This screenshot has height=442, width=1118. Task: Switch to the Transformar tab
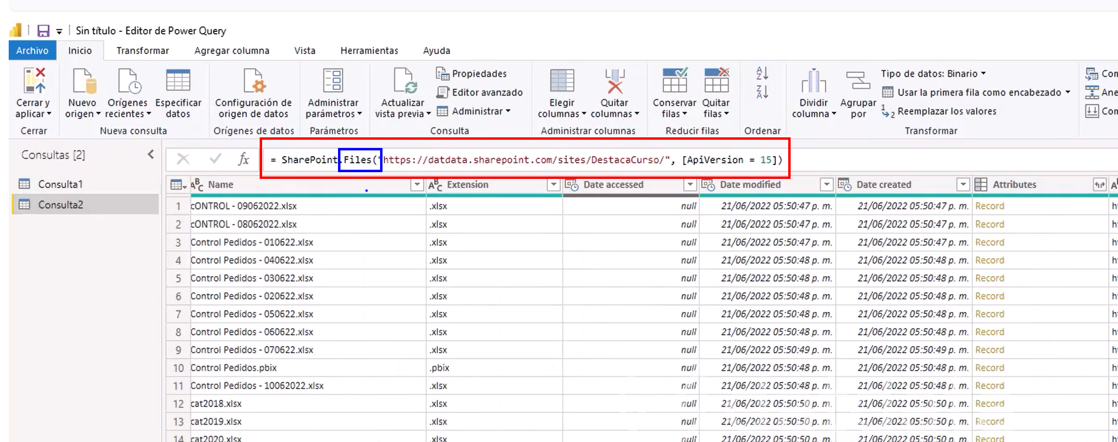[143, 51]
